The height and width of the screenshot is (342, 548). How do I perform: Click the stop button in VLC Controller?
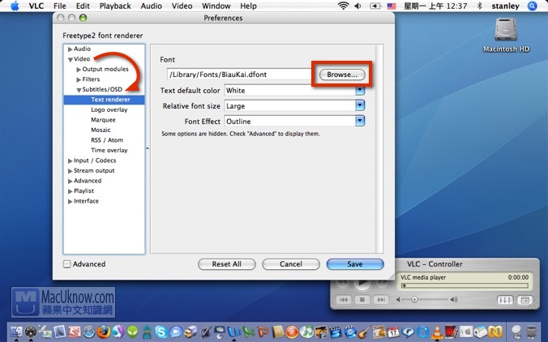(x=362, y=299)
